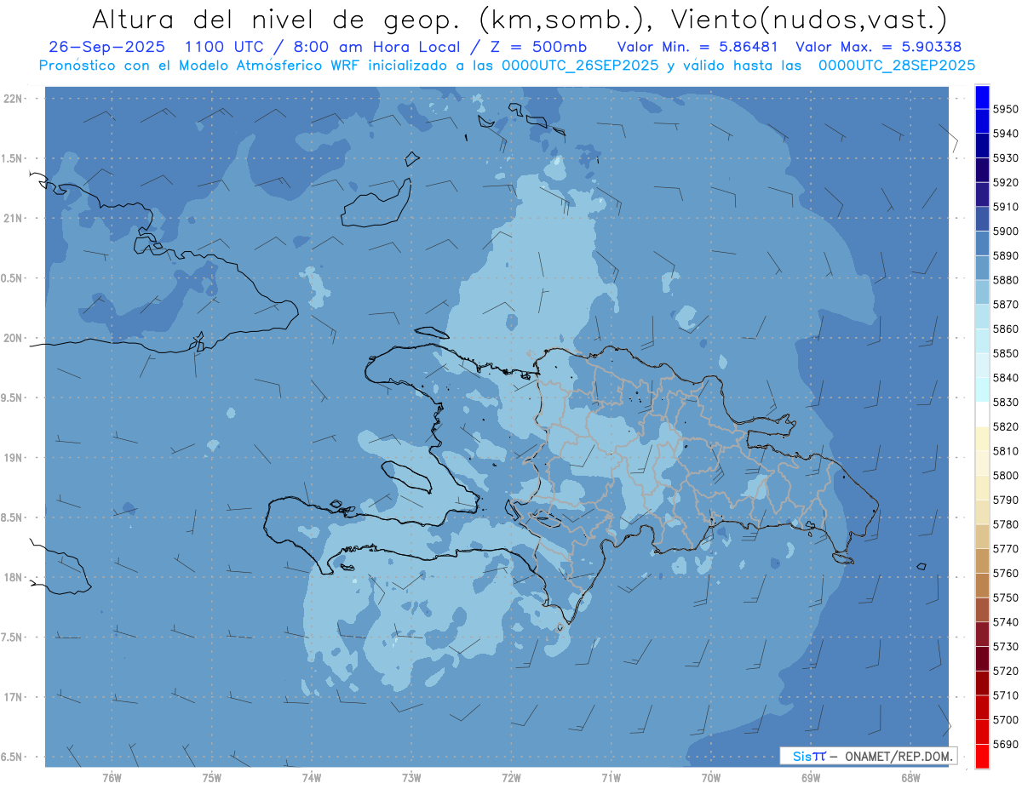
Task: Click the "5950" colorbar label
Action: (x=1006, y=109)
